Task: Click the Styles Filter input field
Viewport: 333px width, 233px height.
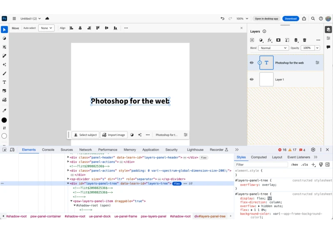Action: click(x=261, y=165)
